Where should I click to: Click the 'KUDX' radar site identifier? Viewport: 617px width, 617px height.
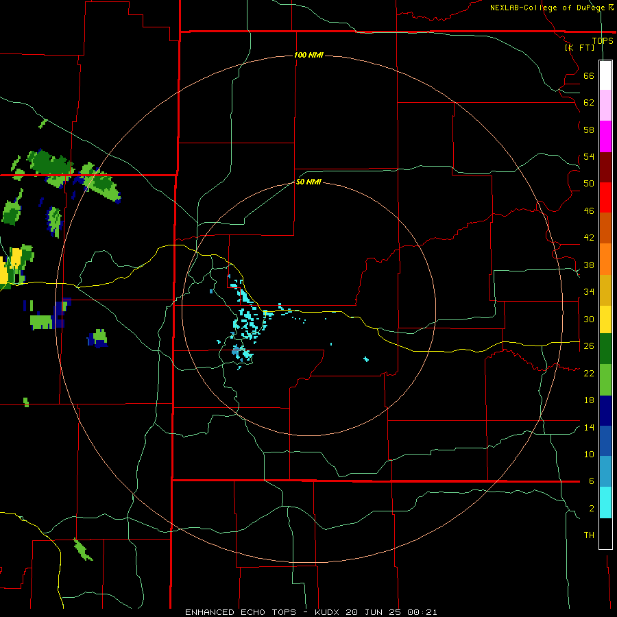(328, 612)
